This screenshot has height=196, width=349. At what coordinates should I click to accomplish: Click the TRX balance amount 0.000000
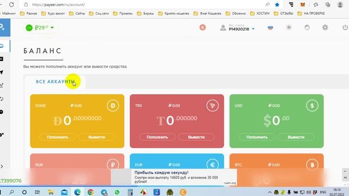coord(177,120)
